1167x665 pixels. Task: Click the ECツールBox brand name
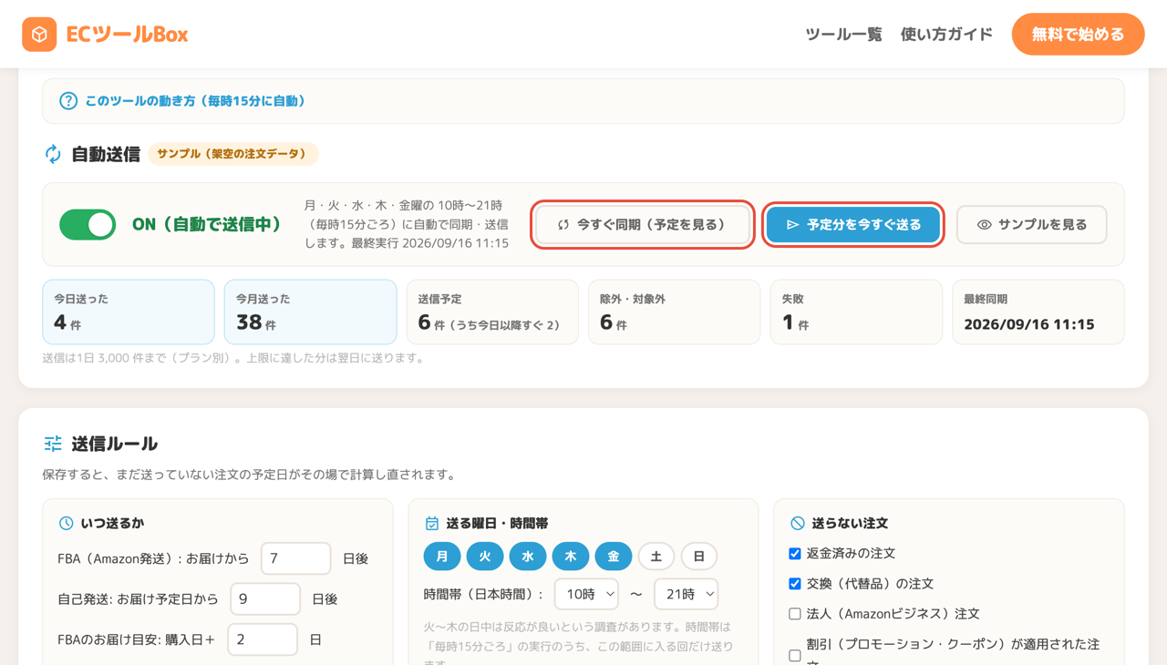127,35
